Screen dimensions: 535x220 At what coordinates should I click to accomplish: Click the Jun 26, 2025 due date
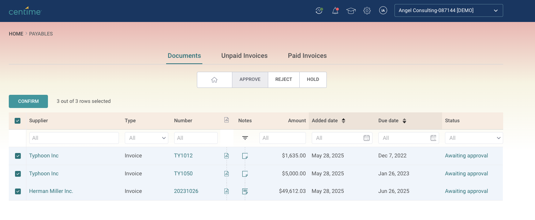394,191
